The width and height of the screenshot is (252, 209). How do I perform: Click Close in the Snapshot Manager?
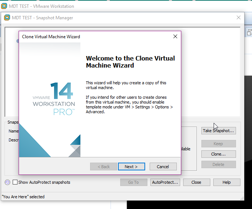point(197,182)
